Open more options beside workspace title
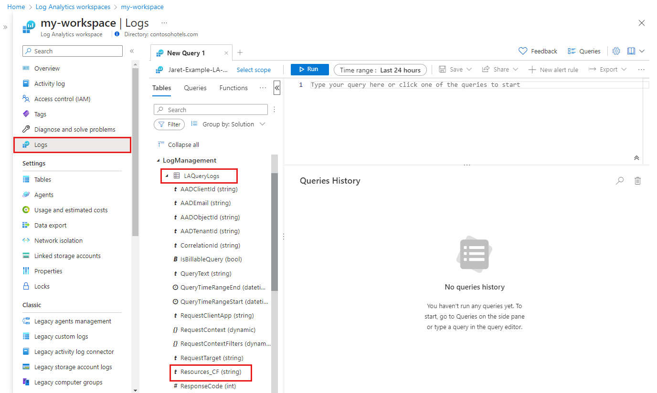This screenshot has height=393, width=657. (164, 23)
